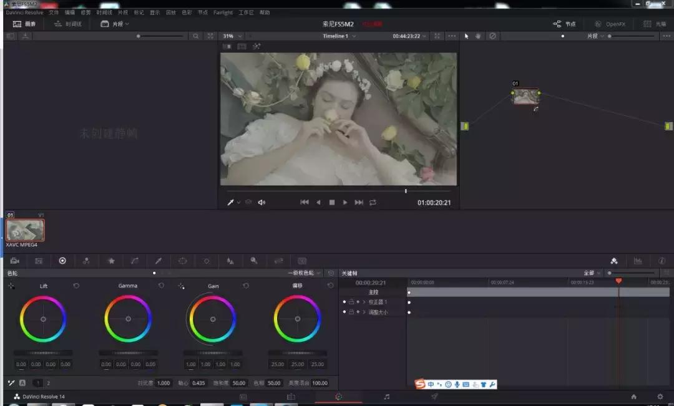
Task: Open the 色彩 menu in the menu bar
Action: 187,12
